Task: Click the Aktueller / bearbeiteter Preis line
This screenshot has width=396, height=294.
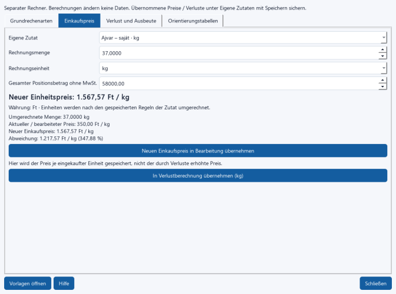Action: click(x=59, y=124)
